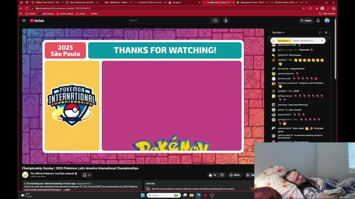This screenshot has width=355, height=199.
Task: Open the browser three-dot settings menu
Action: pos(328,8)
